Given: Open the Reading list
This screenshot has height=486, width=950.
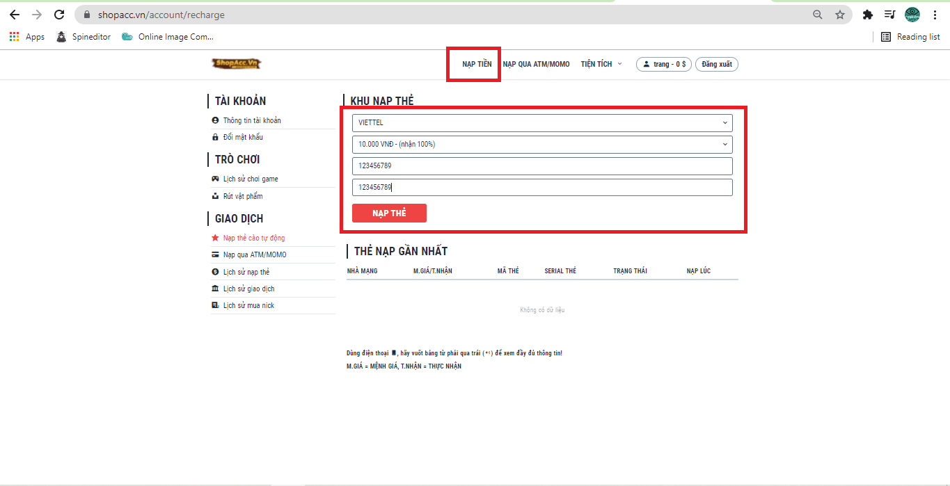Looking at the screenshot, I should (x=910, y=37).
